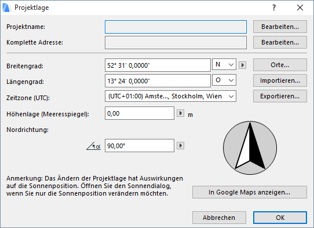This screenshot has width=314, height=228.
Task: Click the Abbrechen button
Action: 219,218
